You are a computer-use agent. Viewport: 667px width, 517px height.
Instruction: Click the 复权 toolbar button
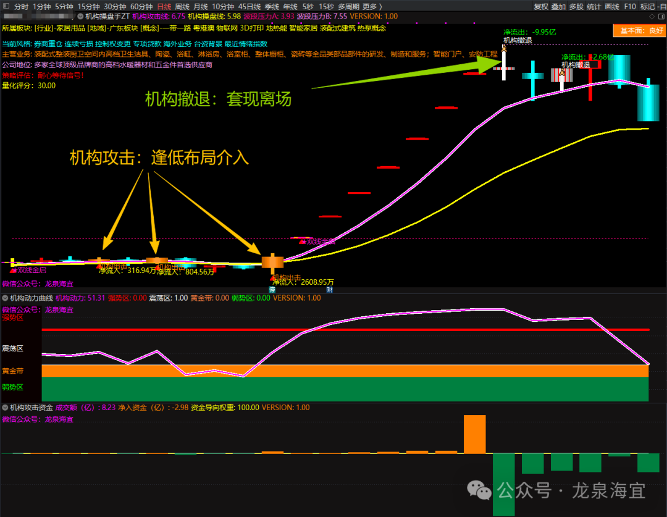click(x=540, y=6)
